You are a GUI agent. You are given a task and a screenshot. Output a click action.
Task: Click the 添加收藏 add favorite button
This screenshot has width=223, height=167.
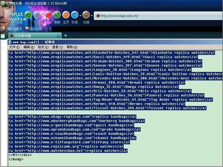point(34,29)
